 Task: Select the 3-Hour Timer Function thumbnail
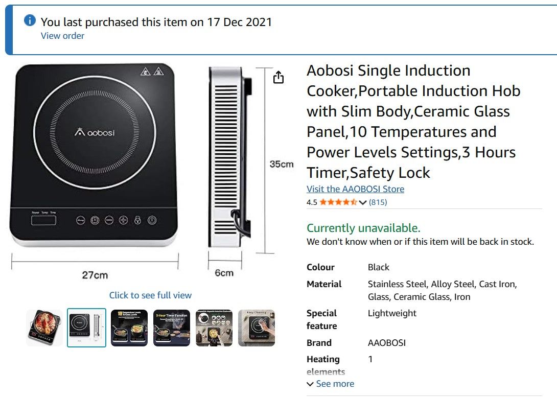(172, 328)
